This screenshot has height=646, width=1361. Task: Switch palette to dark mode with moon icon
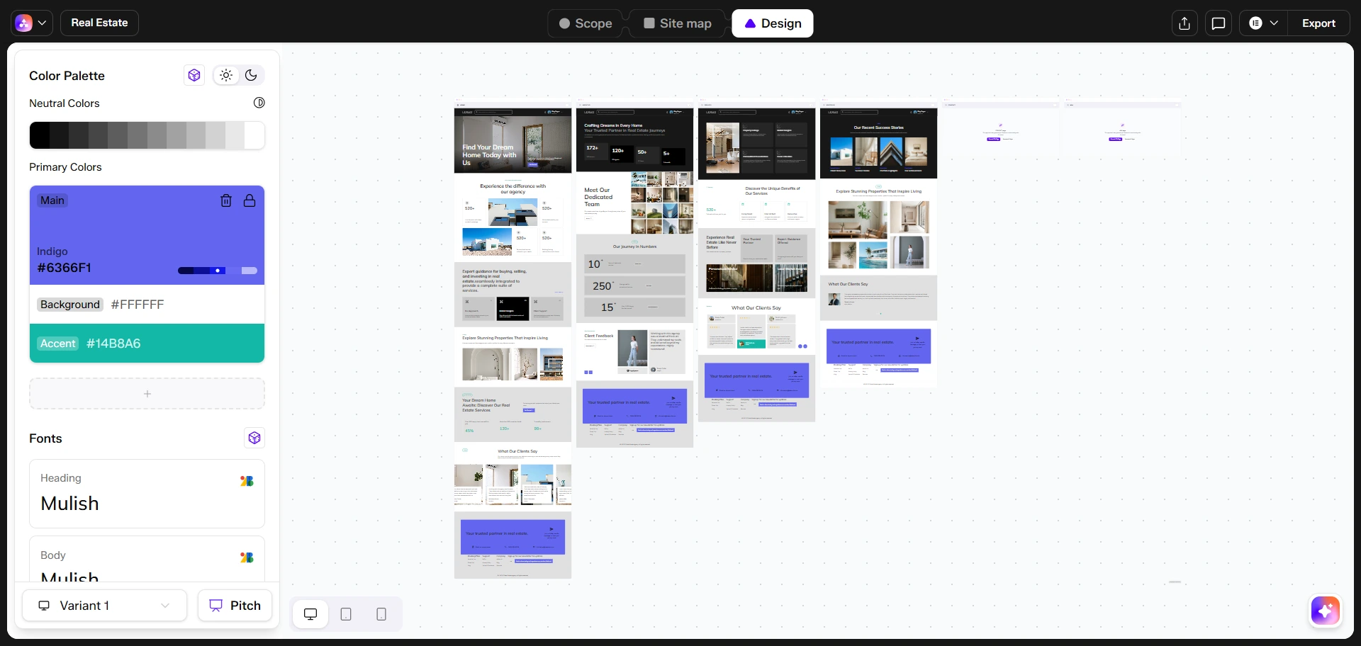[251, 75]
